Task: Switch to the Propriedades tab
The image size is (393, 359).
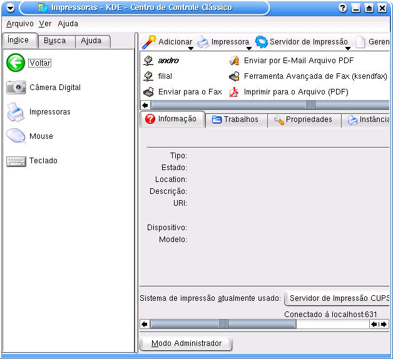Action: (x=304, y=119)
